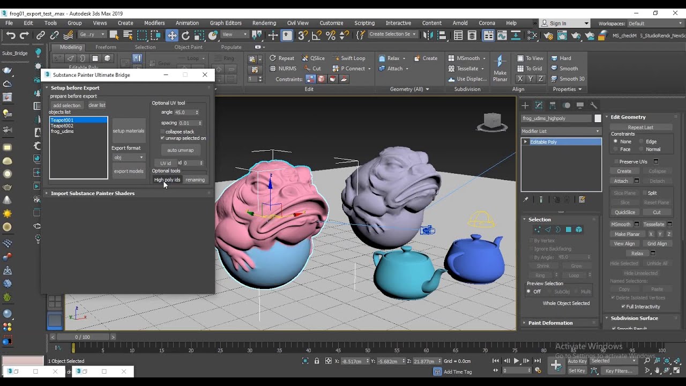Toggle Percent Snap in toolbar

pyautogui.click(x=331, y=35)
